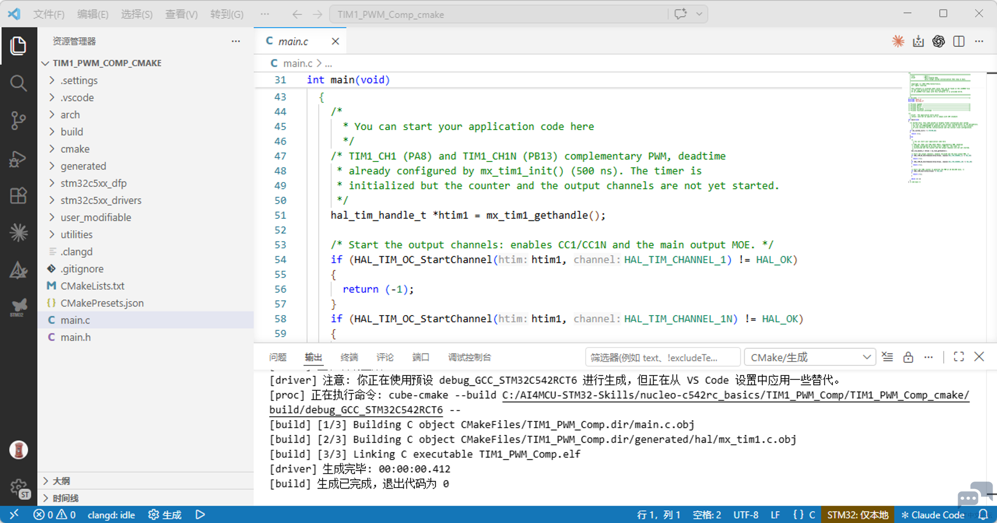Image resolution: width=997 pixels, height=523 pixels.
Task: Click the output filter text field
Action: 662,357
